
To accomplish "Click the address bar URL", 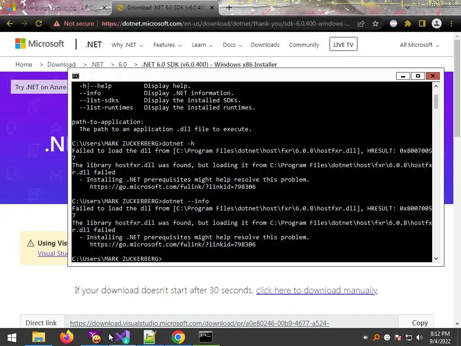I will 226,23.
